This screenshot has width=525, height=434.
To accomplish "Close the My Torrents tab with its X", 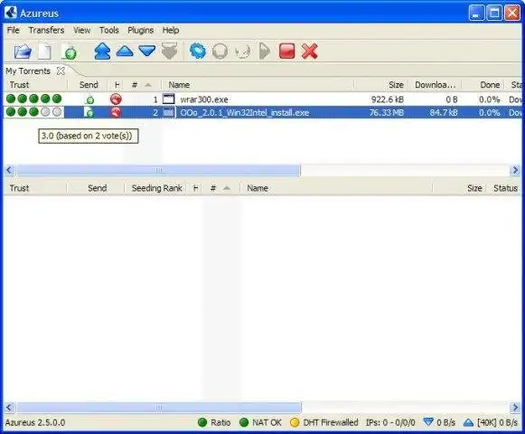I will click(x=61, y=71).
